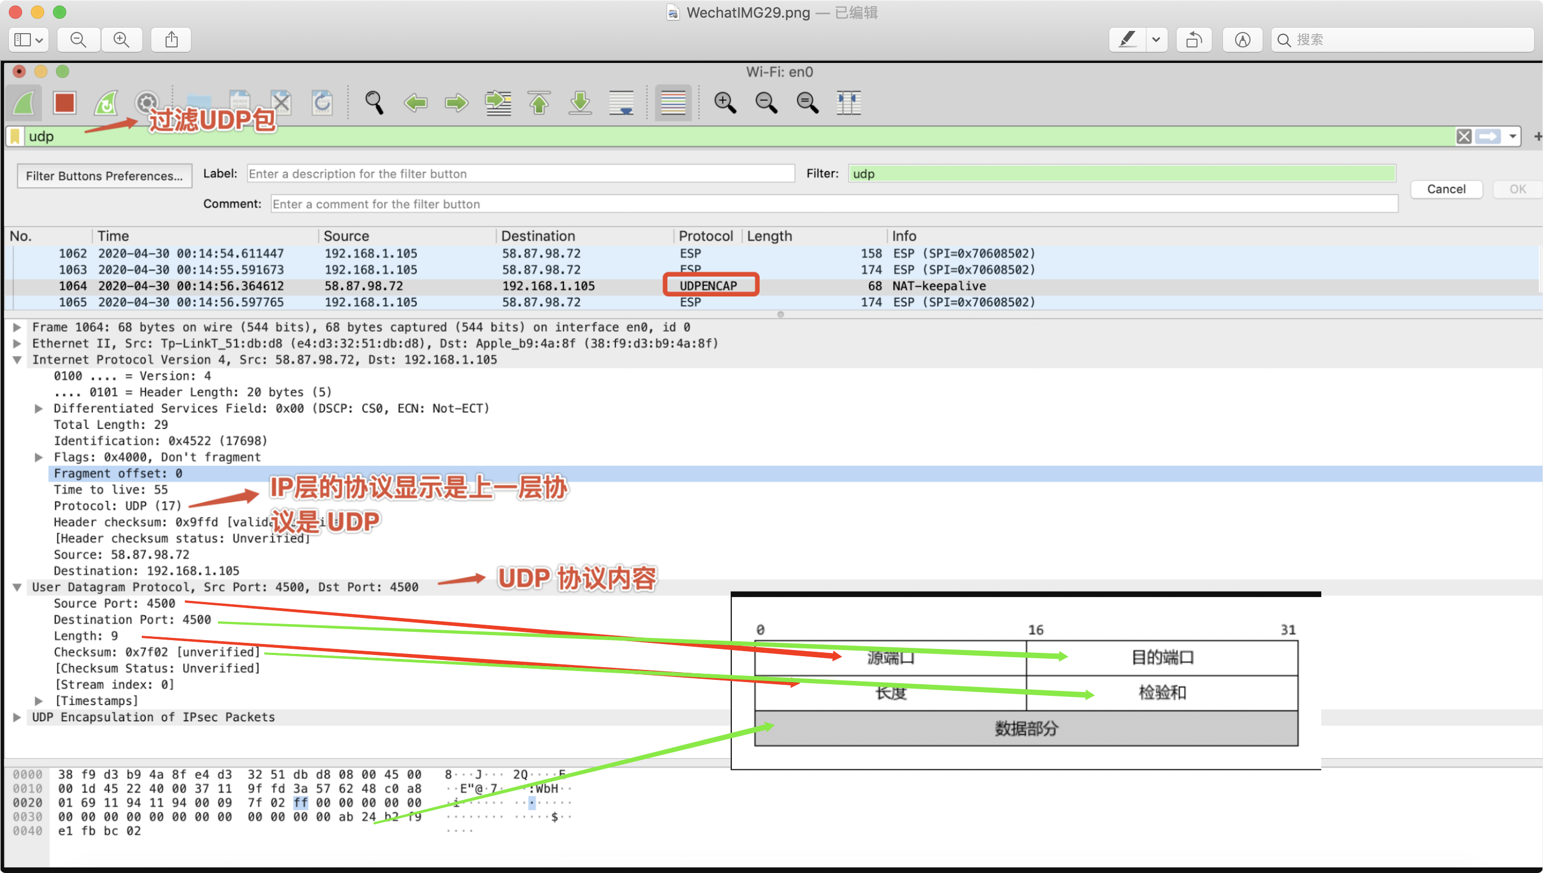The height and width of the screenshot is (873, 1543).
Task: Click the OK button
Action: (1518, 189)
